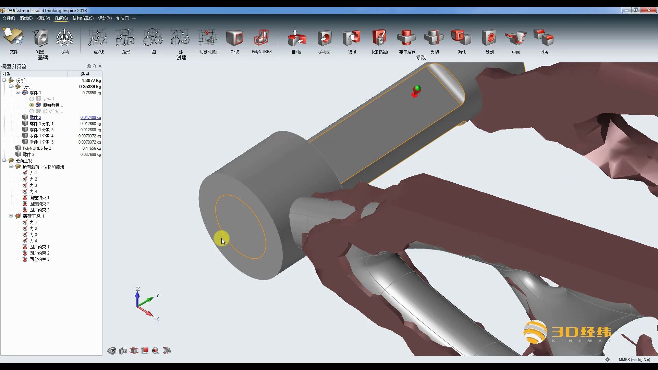This screenshot has width=658, height=370.
Task: Open the MMKS unit system selector
Action: pos(634,360)
